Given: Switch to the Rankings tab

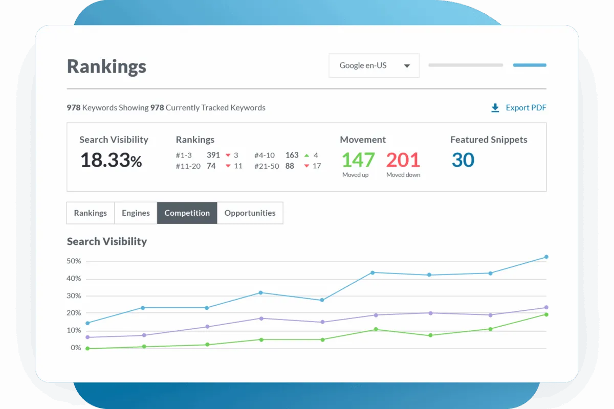Looking at the screenshot, I should [x=91, y=213].
